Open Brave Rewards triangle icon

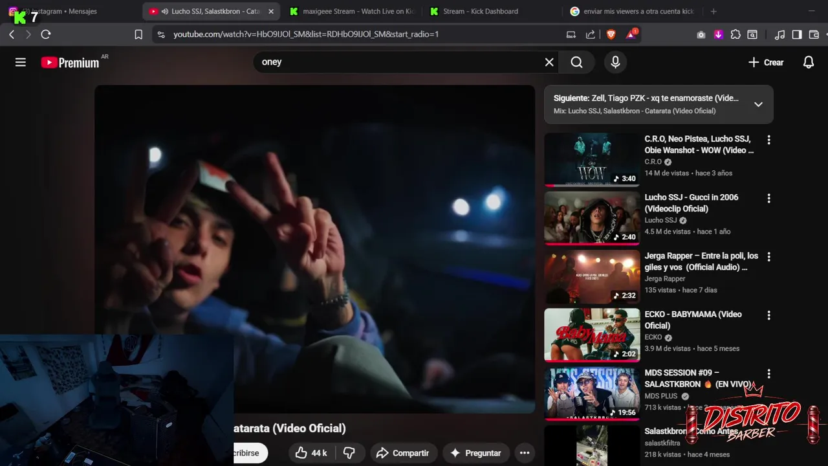[x=631, y=34]
